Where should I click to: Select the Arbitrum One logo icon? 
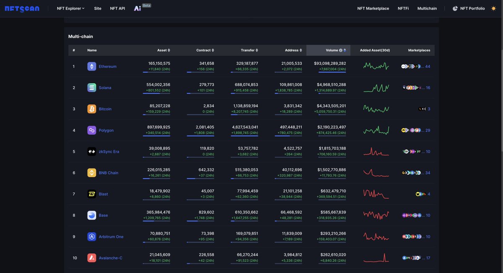[x=92, y=237]
